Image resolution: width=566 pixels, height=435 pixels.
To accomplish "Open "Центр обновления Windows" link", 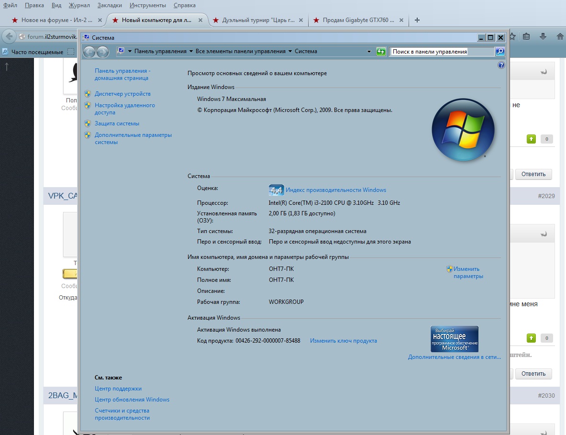I will [x=132, y=400].
